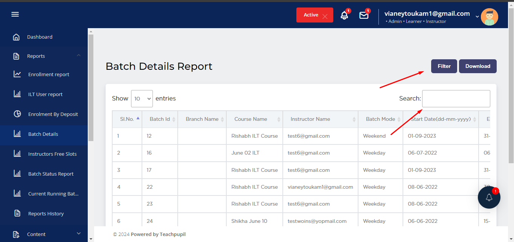Click the Dashboard home icon

16,37
